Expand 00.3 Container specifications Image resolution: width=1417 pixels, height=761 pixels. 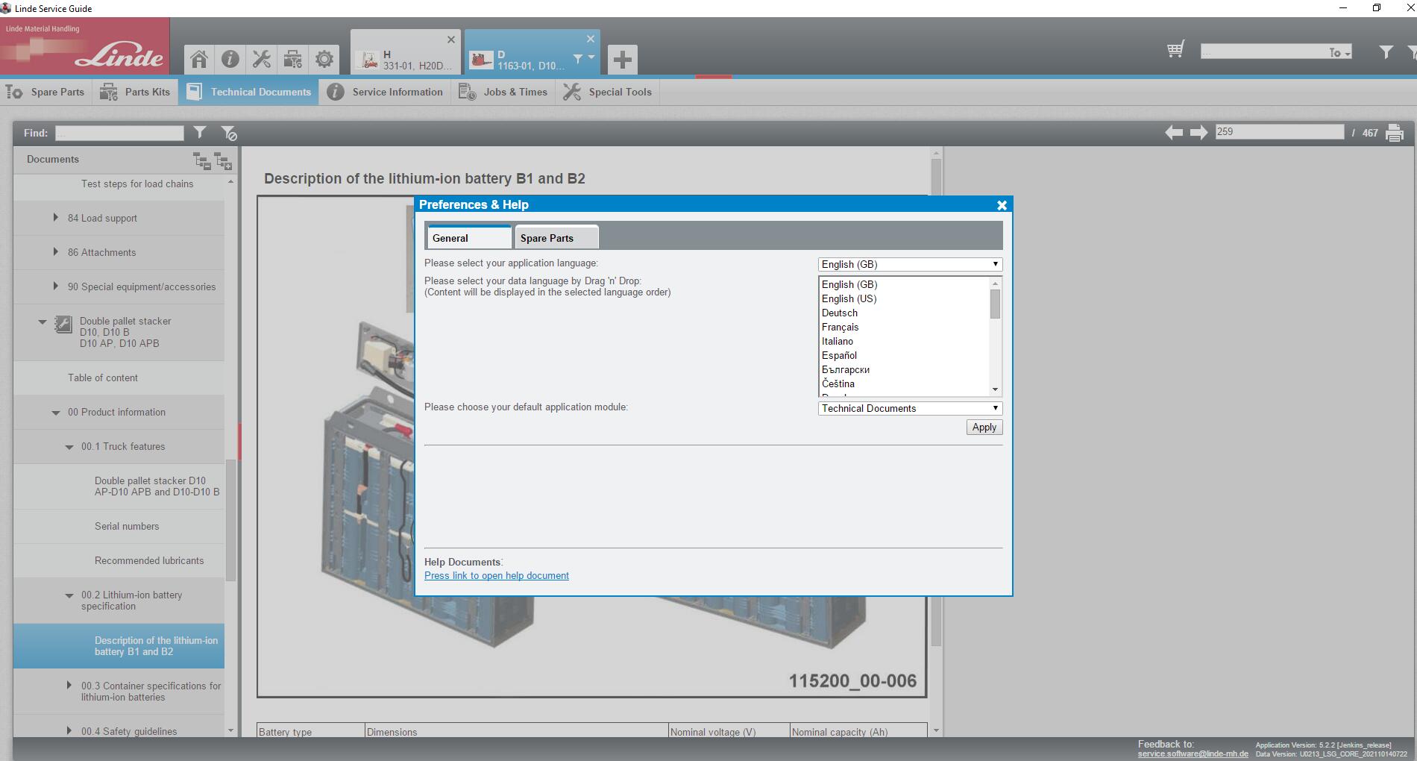click(69, 686)
